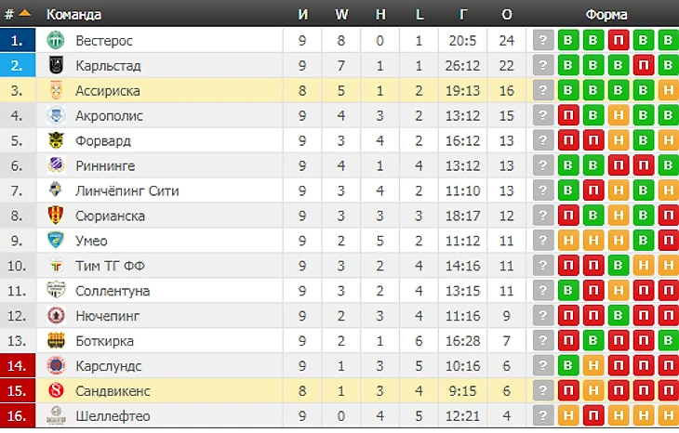Click the blue 1 position badge for Вестерос
This screenshot has height=433, width=679.
pyautogui.click(x=18, y=41)
